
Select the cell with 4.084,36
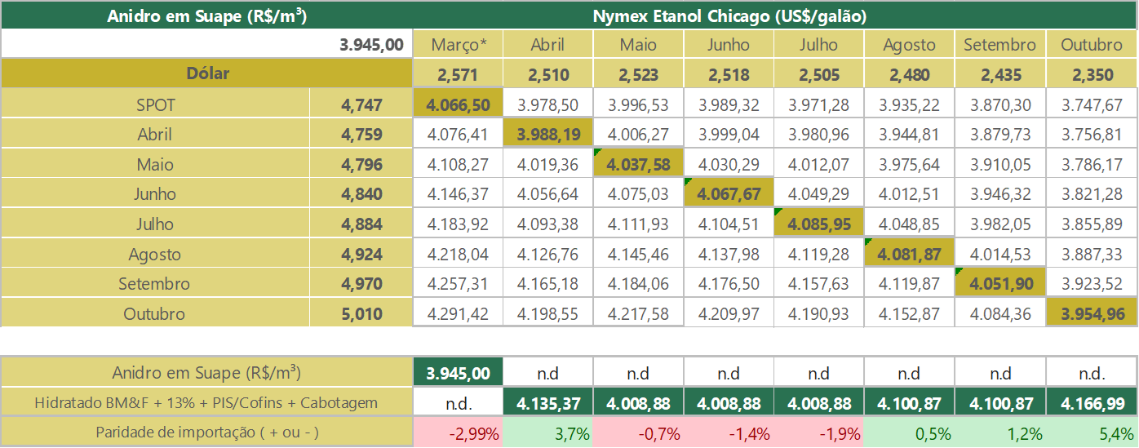pyautogui.click(x=999, y=314)
